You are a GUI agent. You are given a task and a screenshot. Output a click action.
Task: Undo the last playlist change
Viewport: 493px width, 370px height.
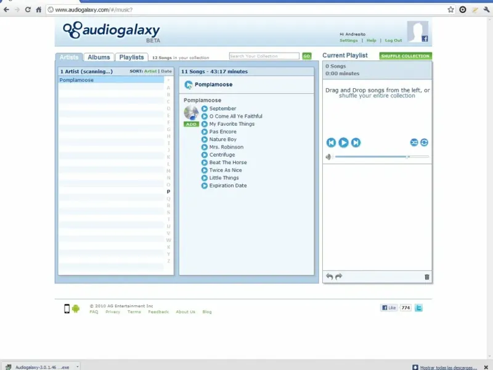(330, 276)
